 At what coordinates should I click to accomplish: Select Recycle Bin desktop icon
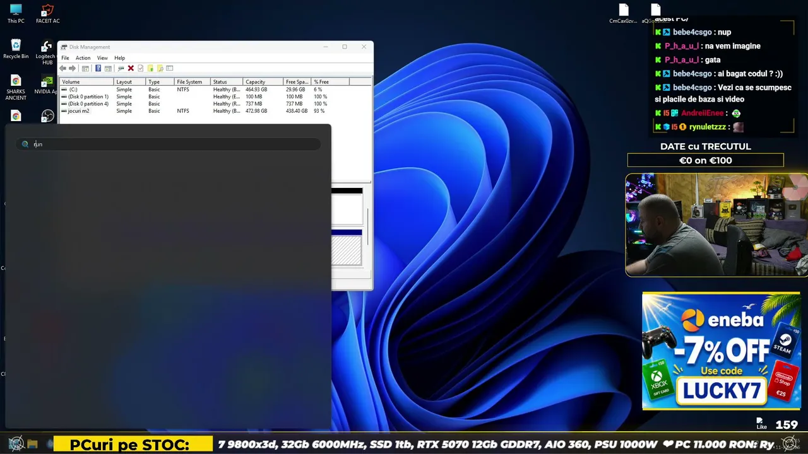pos(16,49)
